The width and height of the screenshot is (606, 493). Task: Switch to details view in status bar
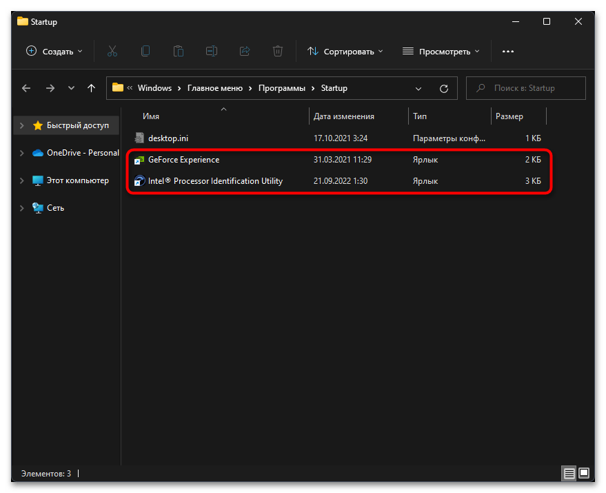[x=569, y=473]
